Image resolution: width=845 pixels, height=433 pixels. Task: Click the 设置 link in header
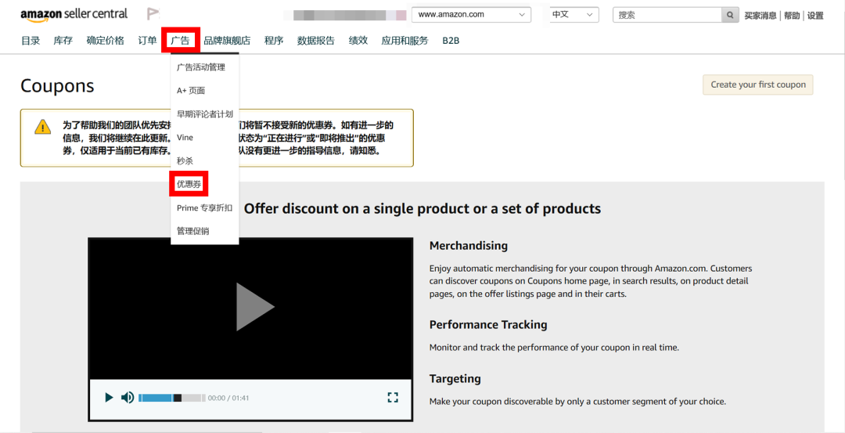click(815, 16)
